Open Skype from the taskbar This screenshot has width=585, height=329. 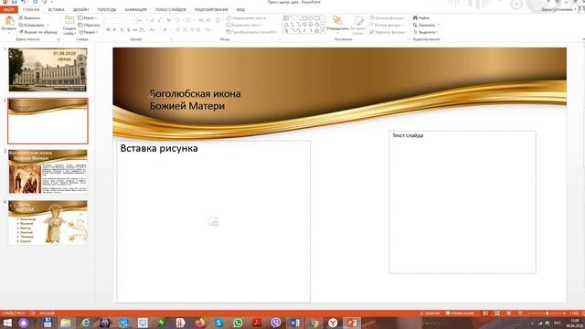click(x=218, y=323)
